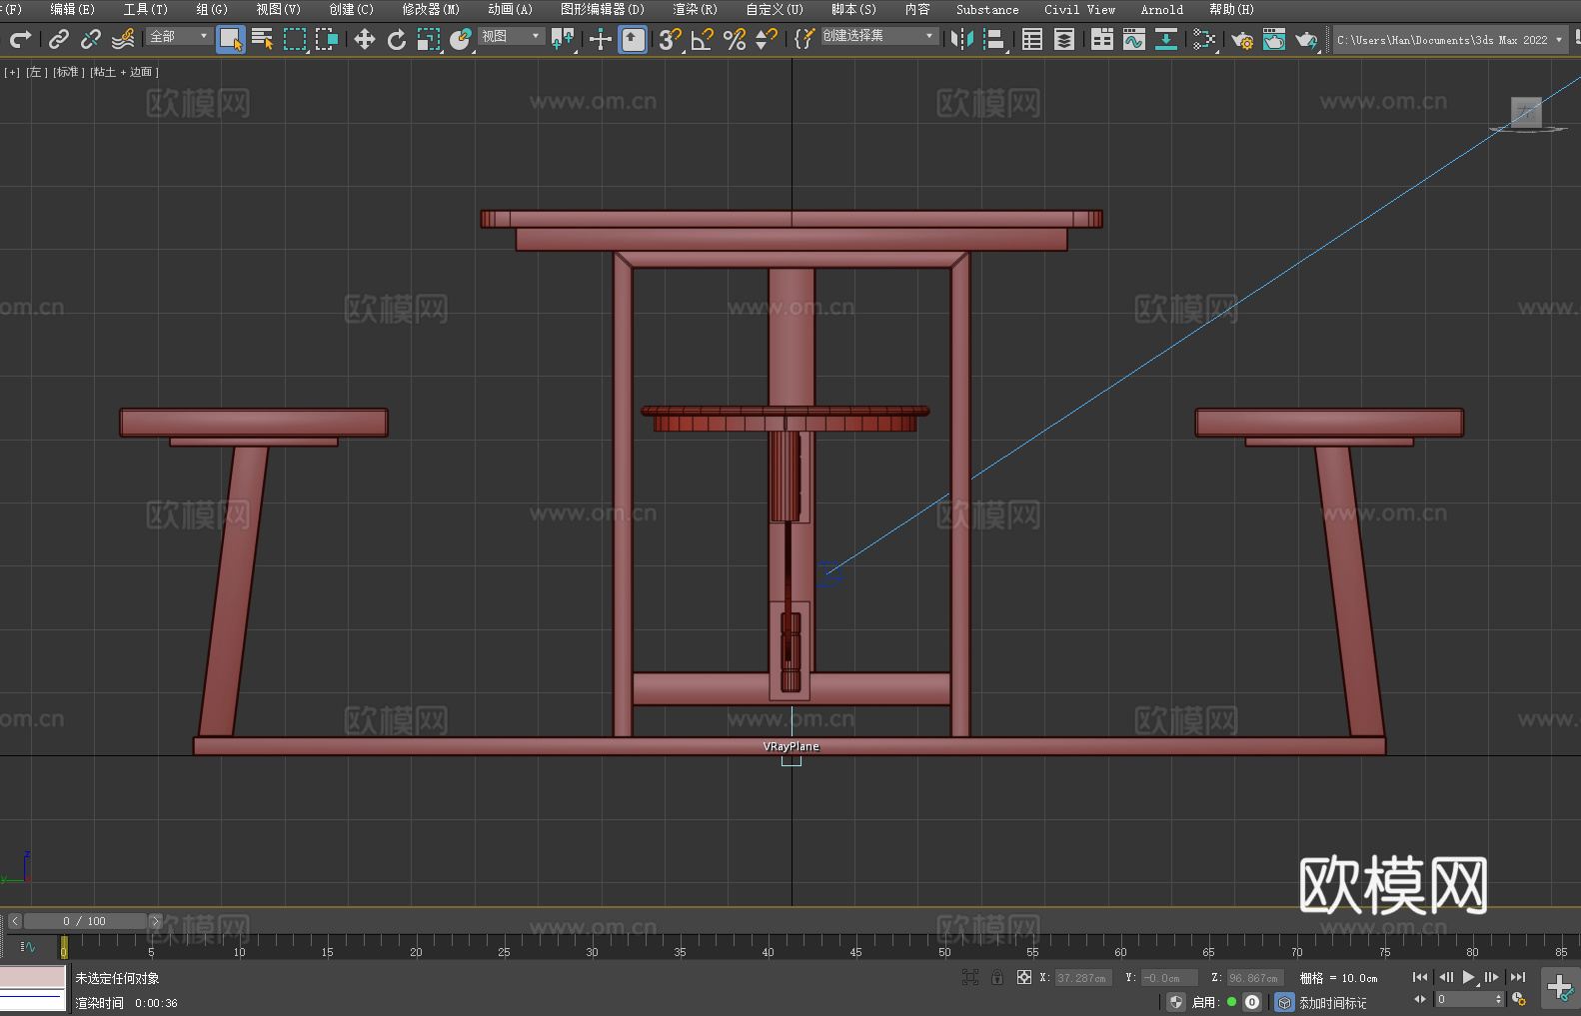The image size is (1581, 1016).
Task: Open the Toggle Layer Explorer icon
Action: point(1064,39)
